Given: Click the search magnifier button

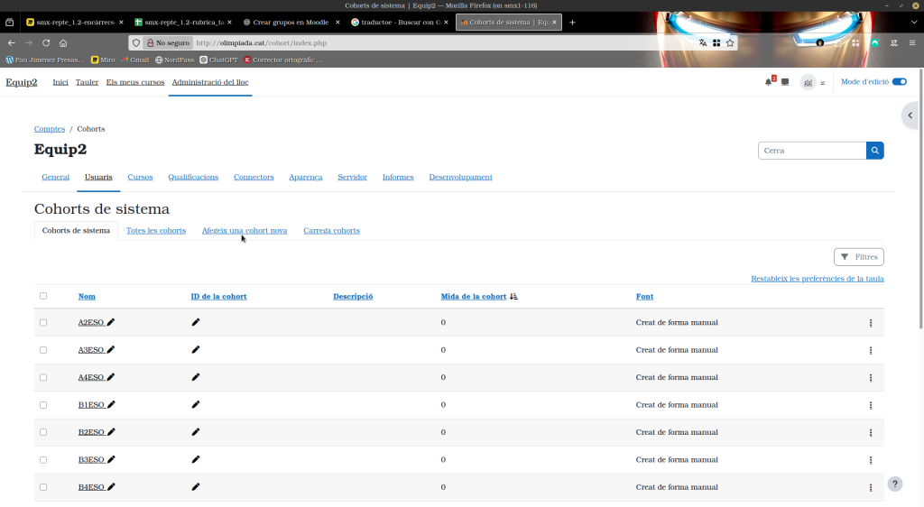Looking at the screenshot, I should [874, 151].
